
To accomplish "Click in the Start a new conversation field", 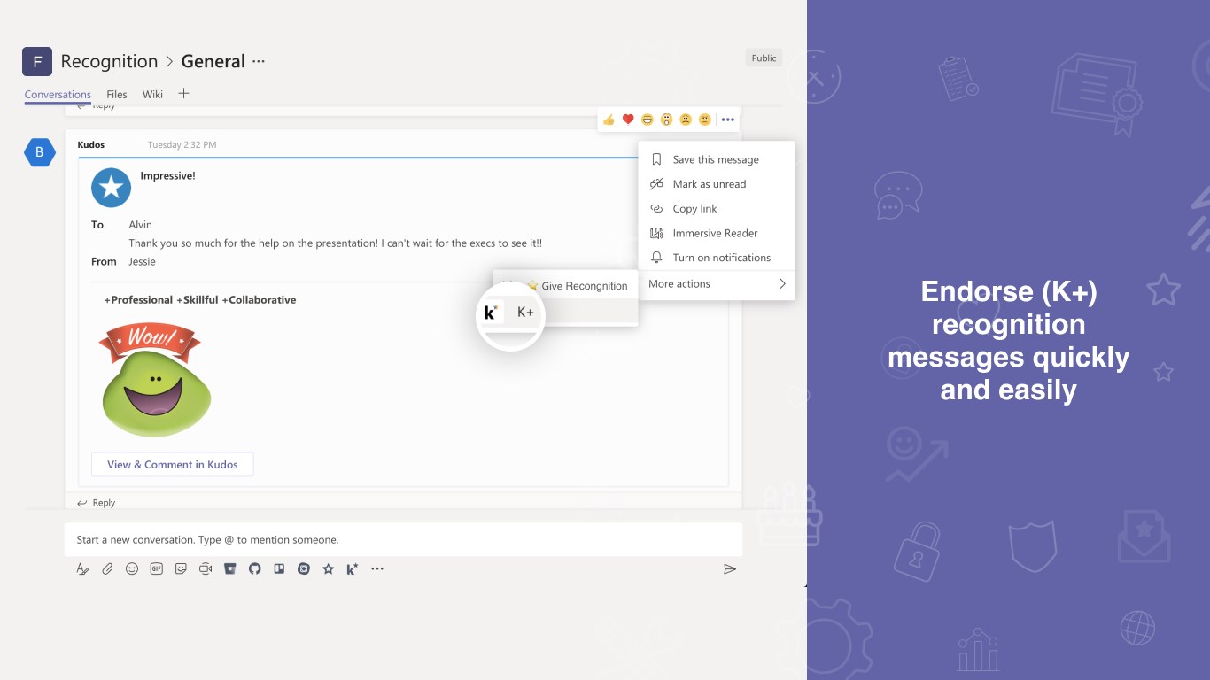I will pyautogui.click(x=403, y=539).
